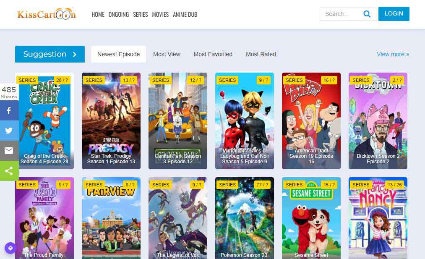
Task: Switch to the Most View tab
Action: coord(167,54)
